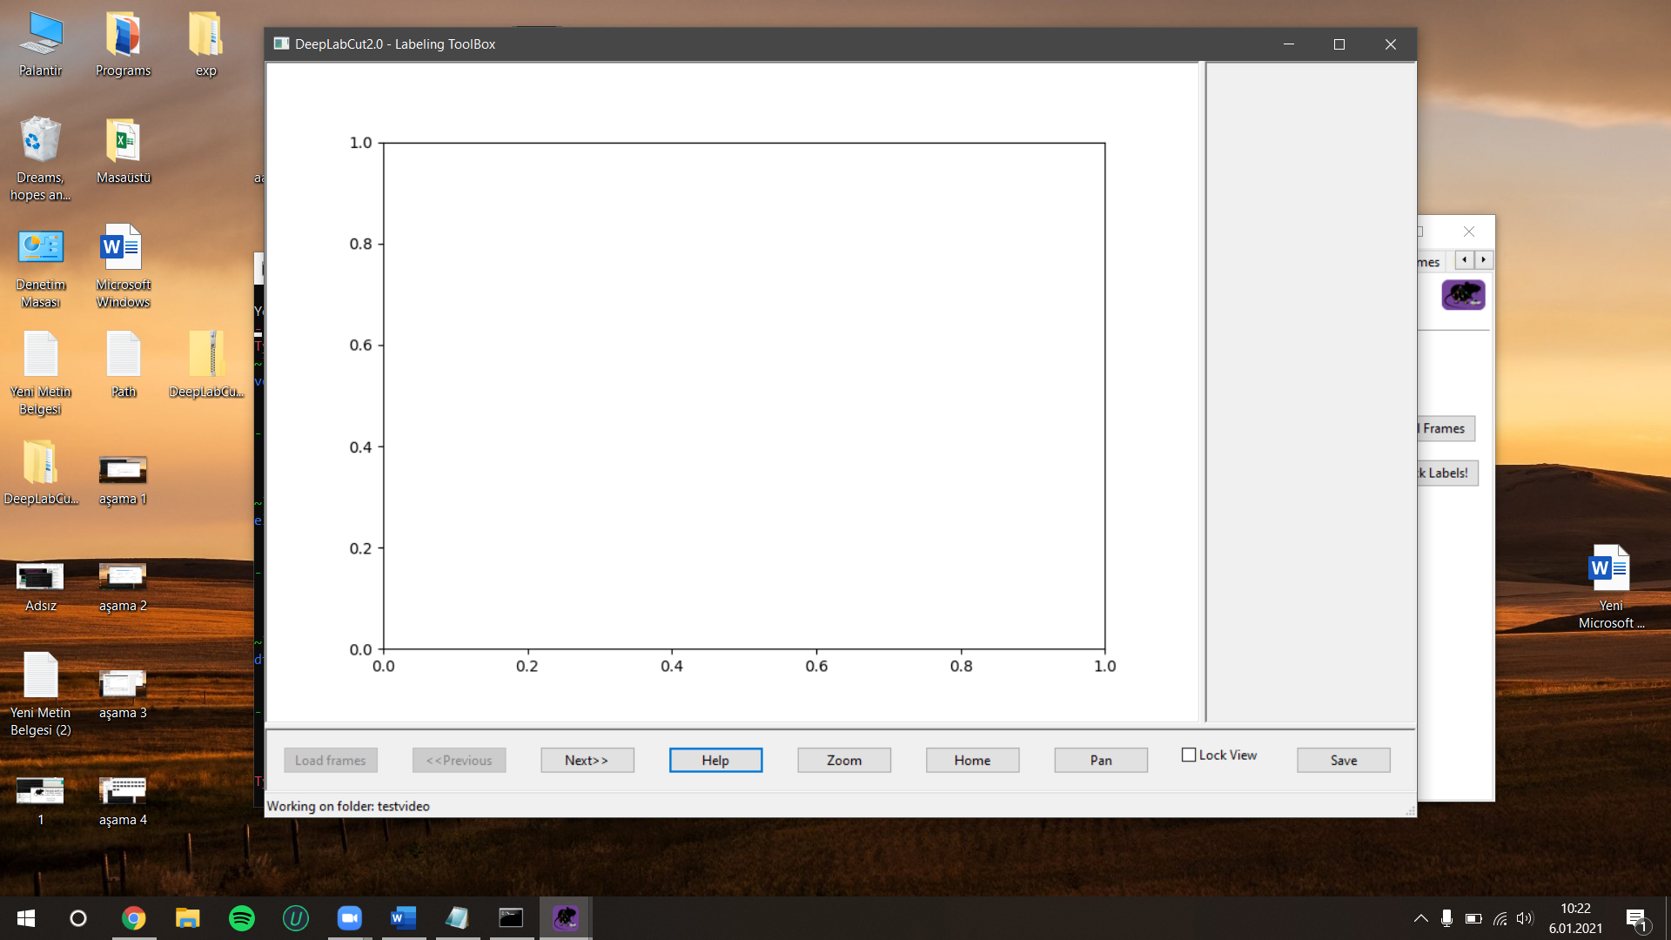Viewport: 1671px width, 940px height.
Task: Click the Next>> button
Action: (587, 760)
